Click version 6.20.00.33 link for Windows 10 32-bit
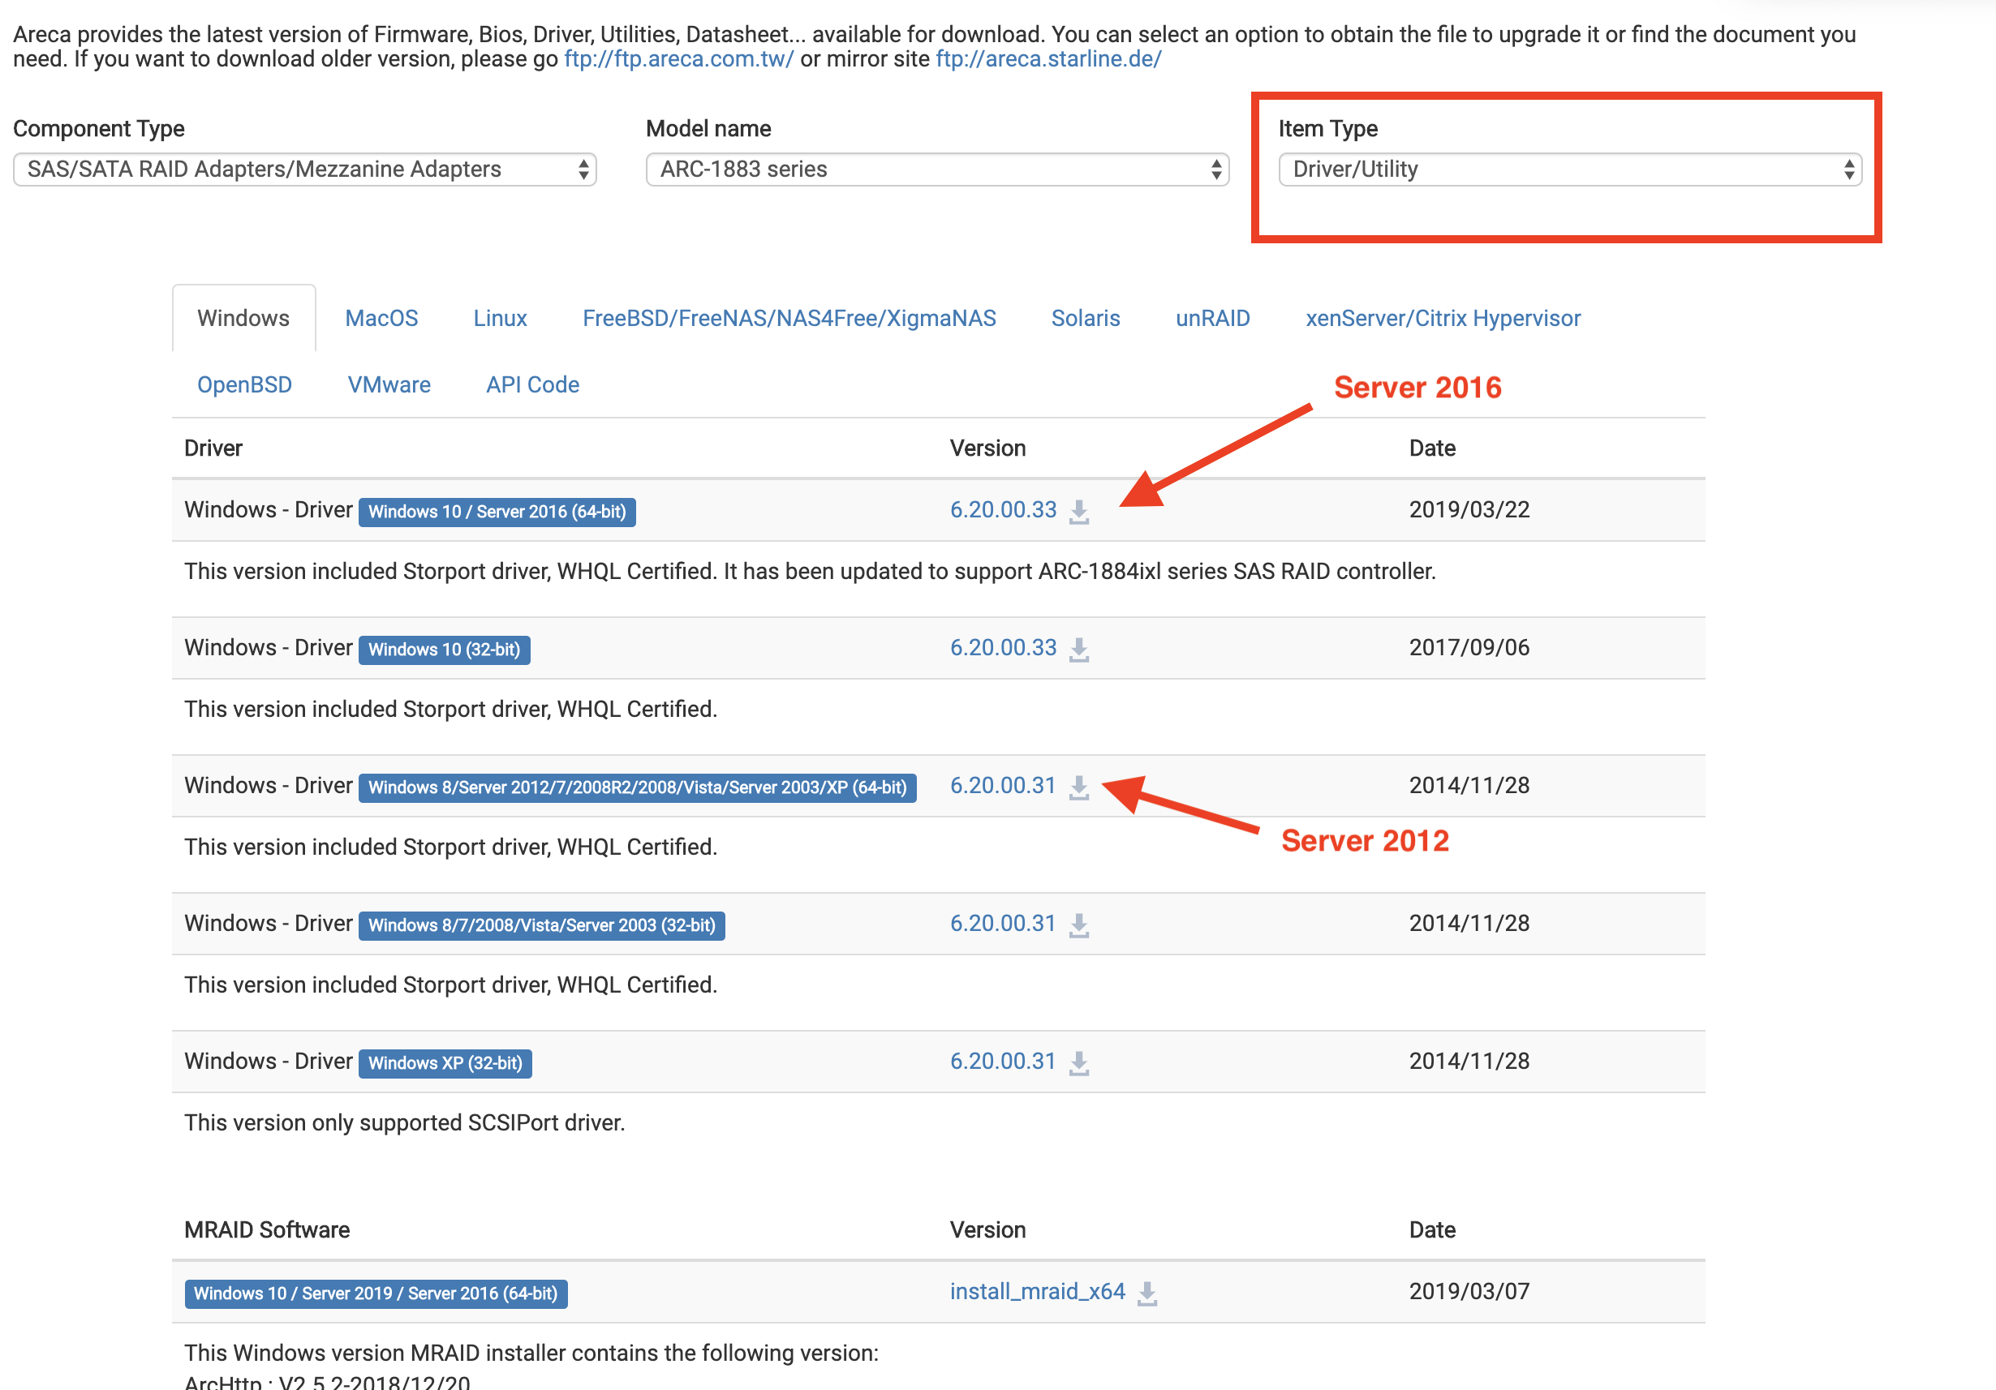The height and width of the screenshot is (1390, 1996). tap(1003, 647)
